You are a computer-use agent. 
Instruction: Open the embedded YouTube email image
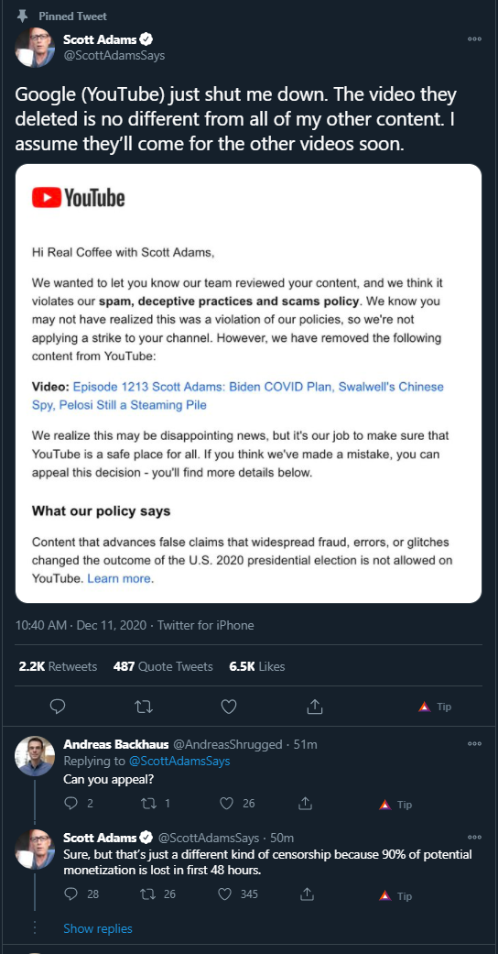(248, 383)
